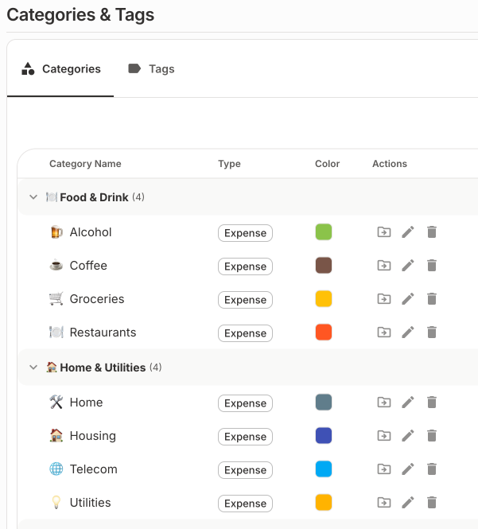The height and width of the screenshot is (529, 478).
Task: Click the Expense badge in the Telecom row
Action: [x=245, y=470]
